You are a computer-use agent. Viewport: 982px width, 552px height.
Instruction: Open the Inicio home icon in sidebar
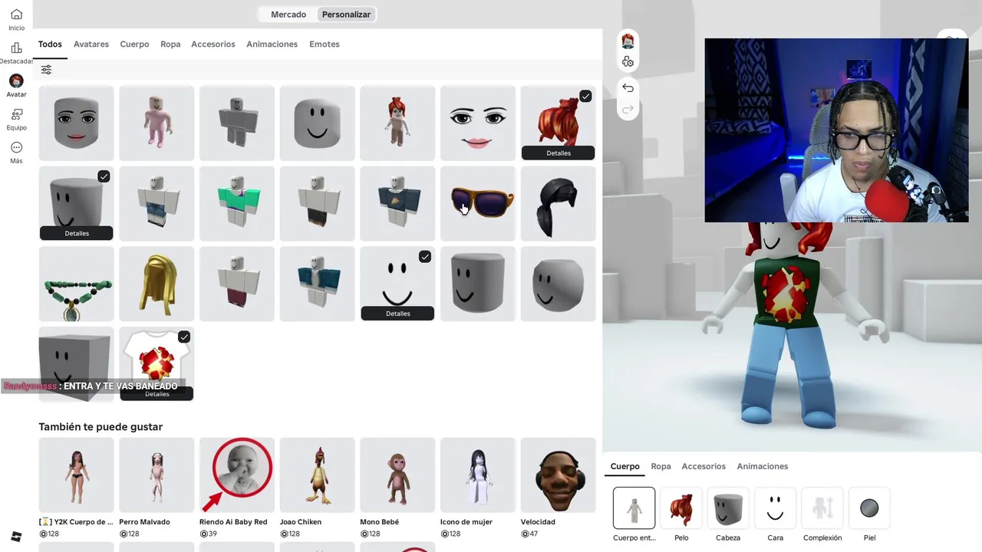point(16,15)
